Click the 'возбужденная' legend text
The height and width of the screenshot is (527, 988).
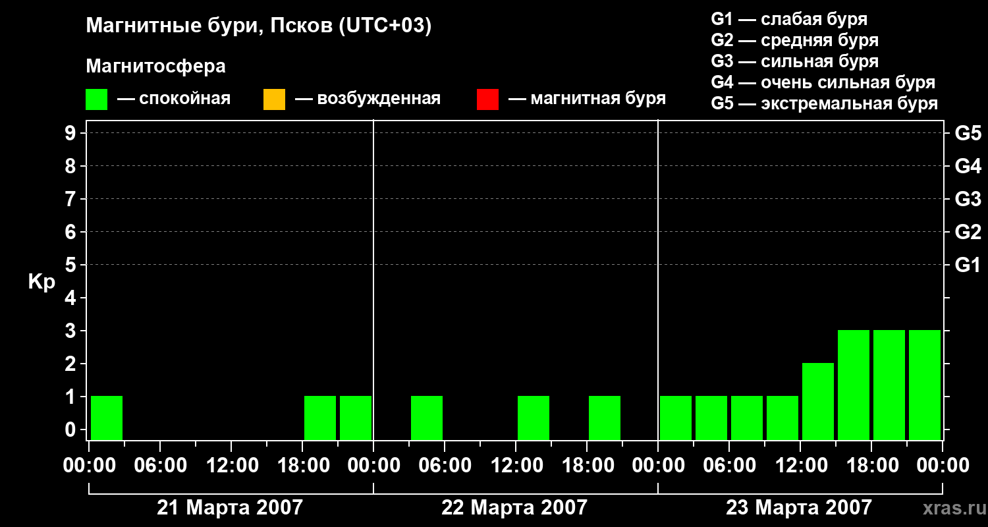(379, 99)
